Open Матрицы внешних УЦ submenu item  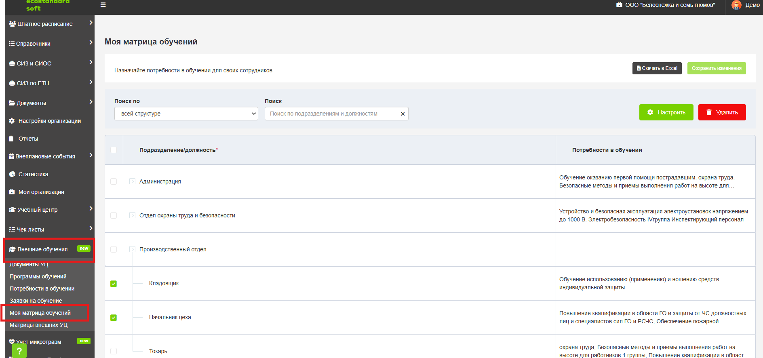(x=39, y=325)
